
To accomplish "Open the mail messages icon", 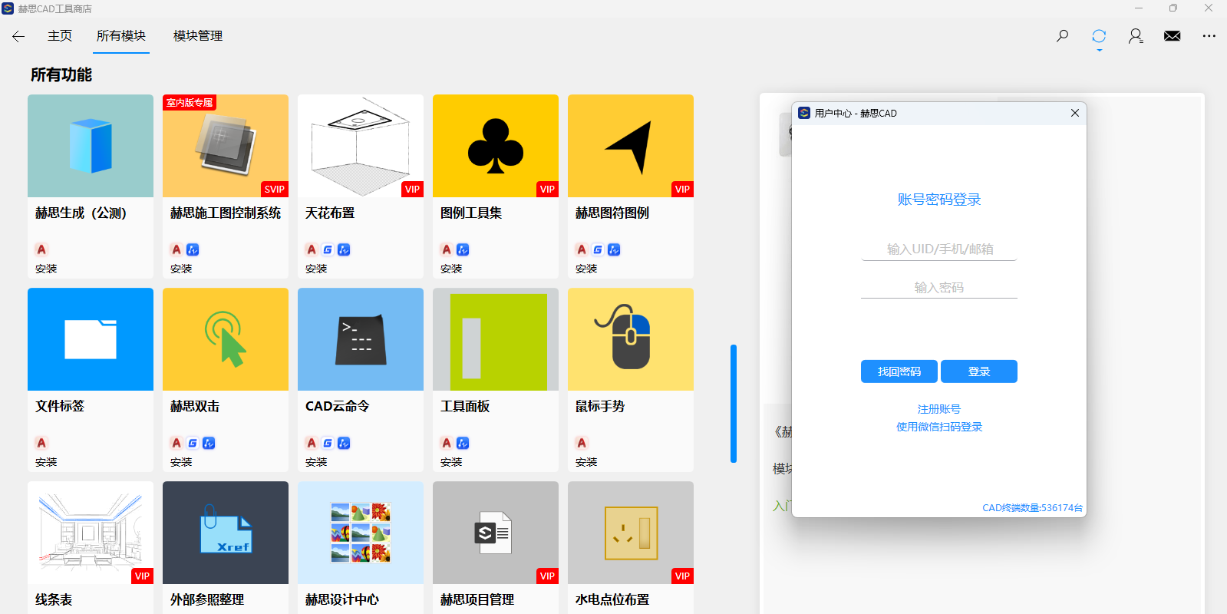I will (1172, 36).
